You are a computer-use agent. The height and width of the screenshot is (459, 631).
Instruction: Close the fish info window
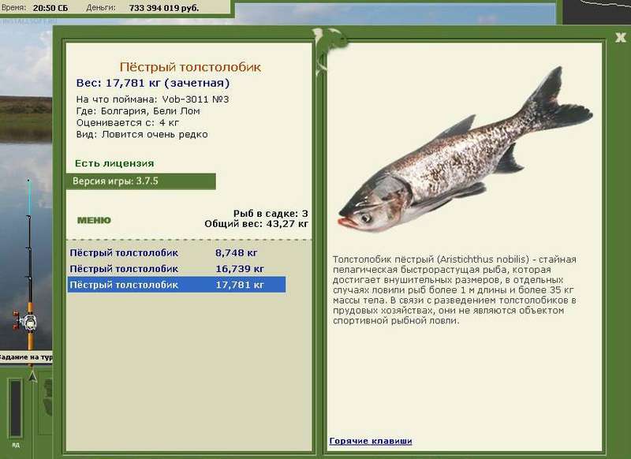click(x=621, y=37)
